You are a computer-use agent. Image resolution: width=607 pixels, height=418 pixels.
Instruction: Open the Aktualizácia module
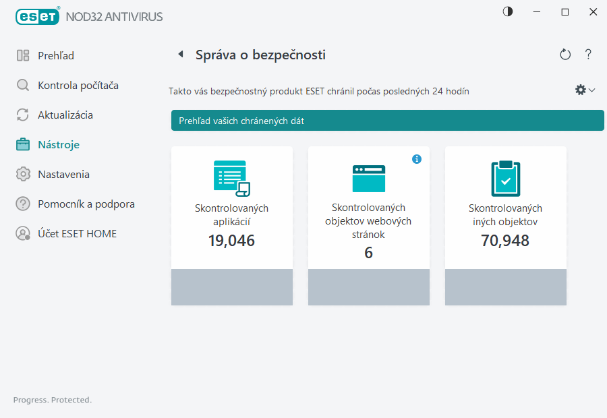point(64,115)
